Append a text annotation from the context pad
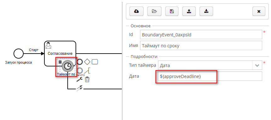The width and height of the screenshot is (271, 120). (x=87, y=70)
